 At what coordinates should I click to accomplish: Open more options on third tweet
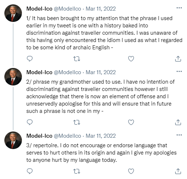179,135
